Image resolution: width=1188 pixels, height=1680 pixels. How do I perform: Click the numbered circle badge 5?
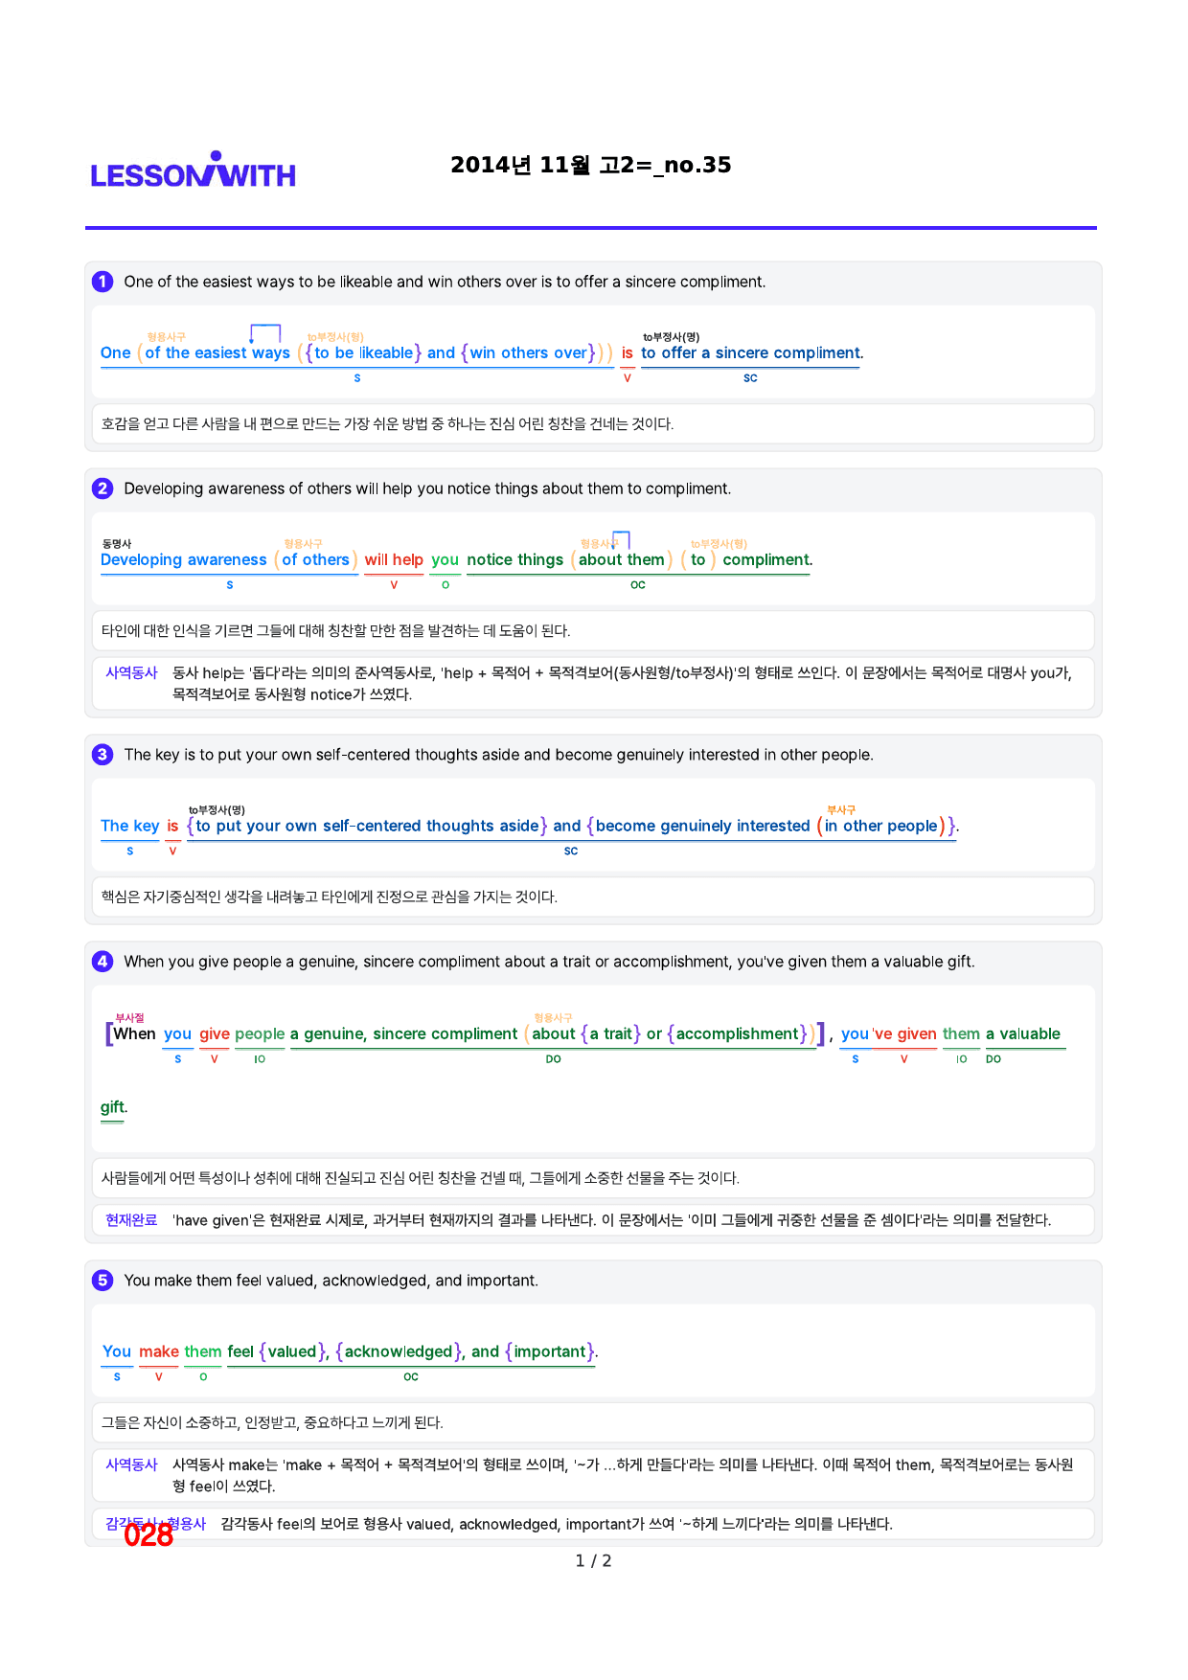(x=103, y=1281)
